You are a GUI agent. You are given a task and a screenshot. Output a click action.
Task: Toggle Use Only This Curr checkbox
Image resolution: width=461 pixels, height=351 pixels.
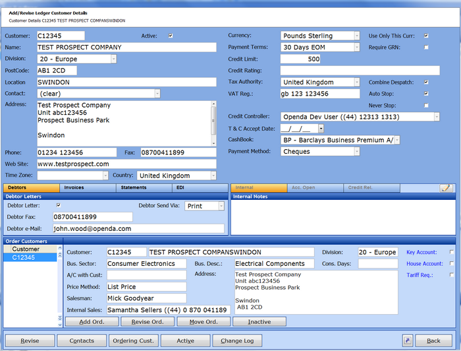pyautogui.click(x=426, y=36)
